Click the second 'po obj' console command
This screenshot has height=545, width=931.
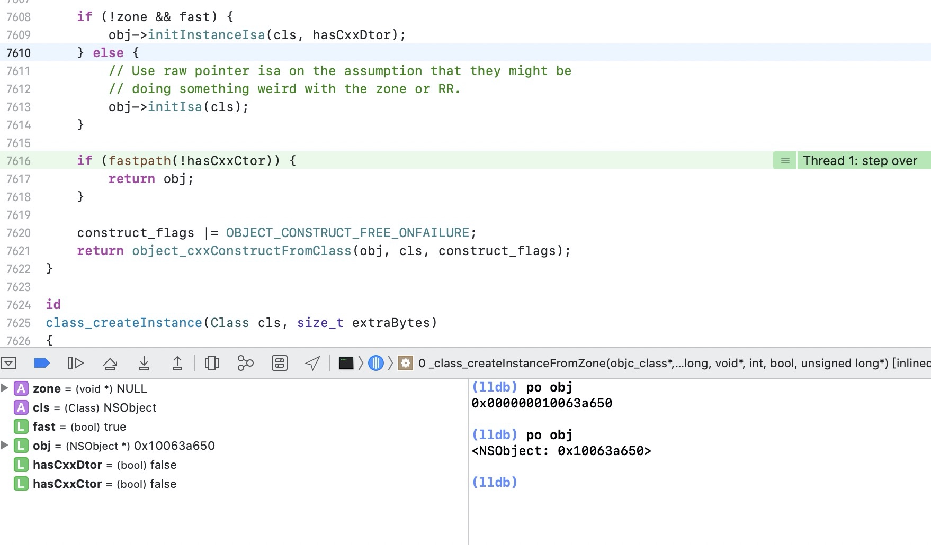549,435
